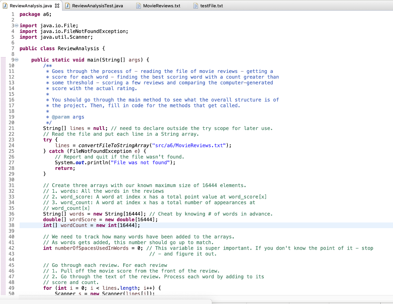Click the package a6 declaration on line 1

pos(36,14)
